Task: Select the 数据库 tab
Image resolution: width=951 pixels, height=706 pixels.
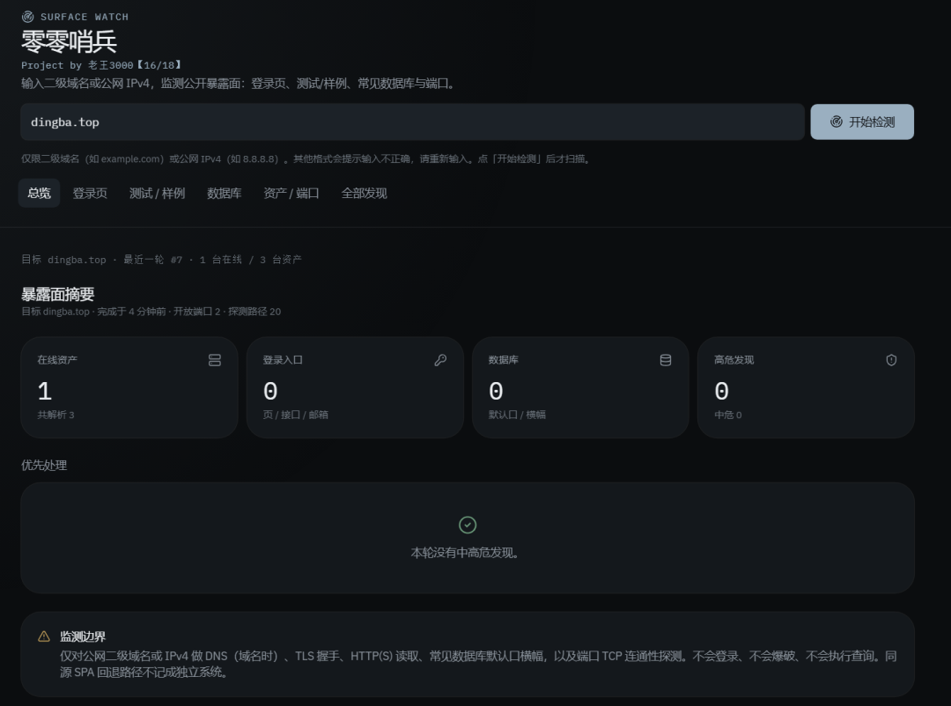Action: (224, 193)
